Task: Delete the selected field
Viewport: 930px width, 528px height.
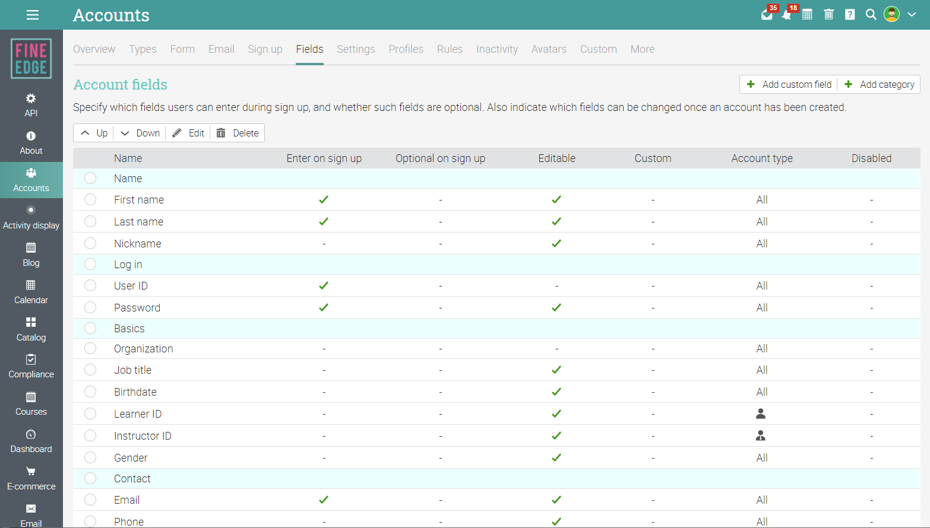Action: pyautogui.click(x=238, y=133)
